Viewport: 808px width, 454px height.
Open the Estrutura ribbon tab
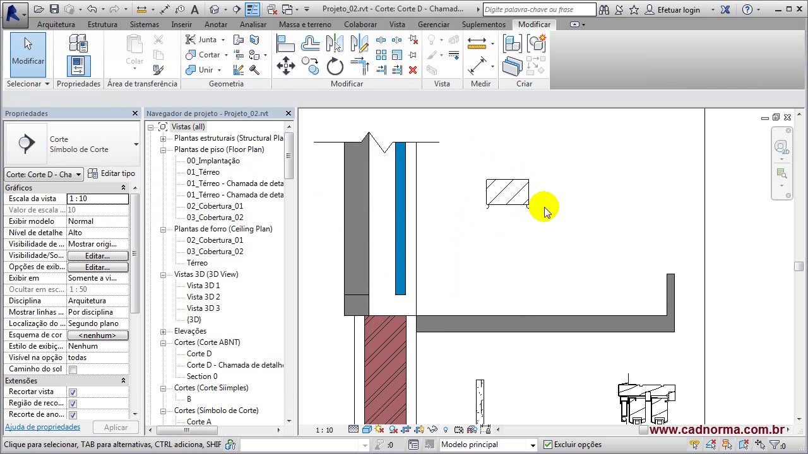point(102,25)
